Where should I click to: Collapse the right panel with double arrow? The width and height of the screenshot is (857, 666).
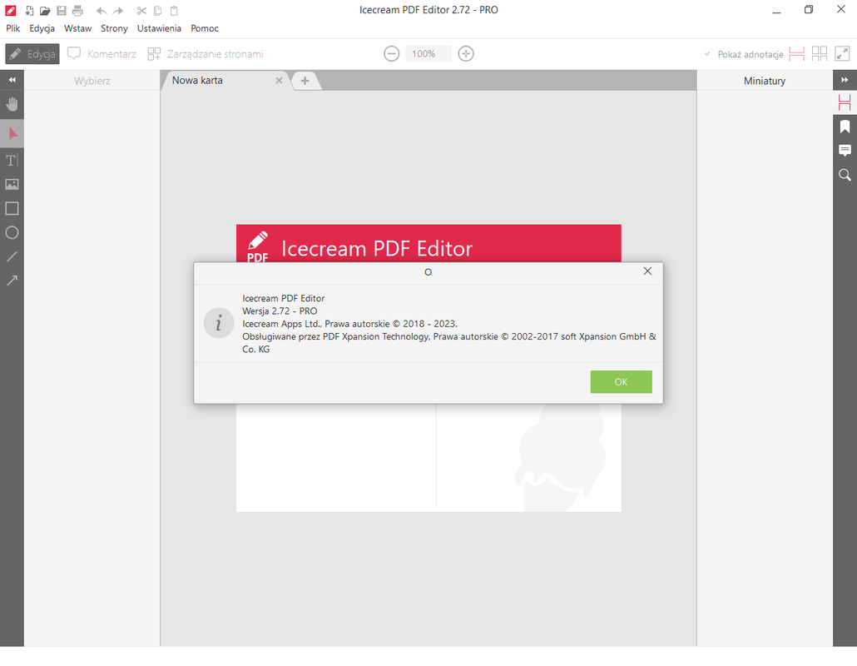pyautogui.click(x=845, y=80)
